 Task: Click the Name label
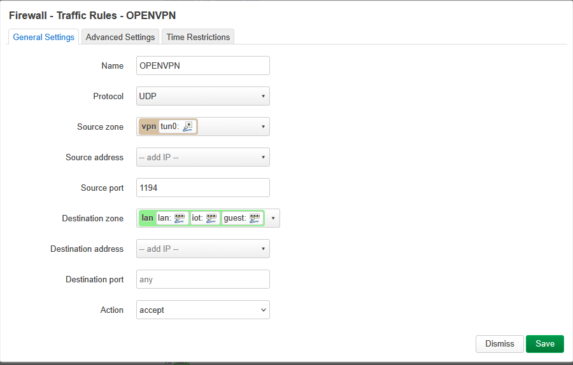coord(113,65)
